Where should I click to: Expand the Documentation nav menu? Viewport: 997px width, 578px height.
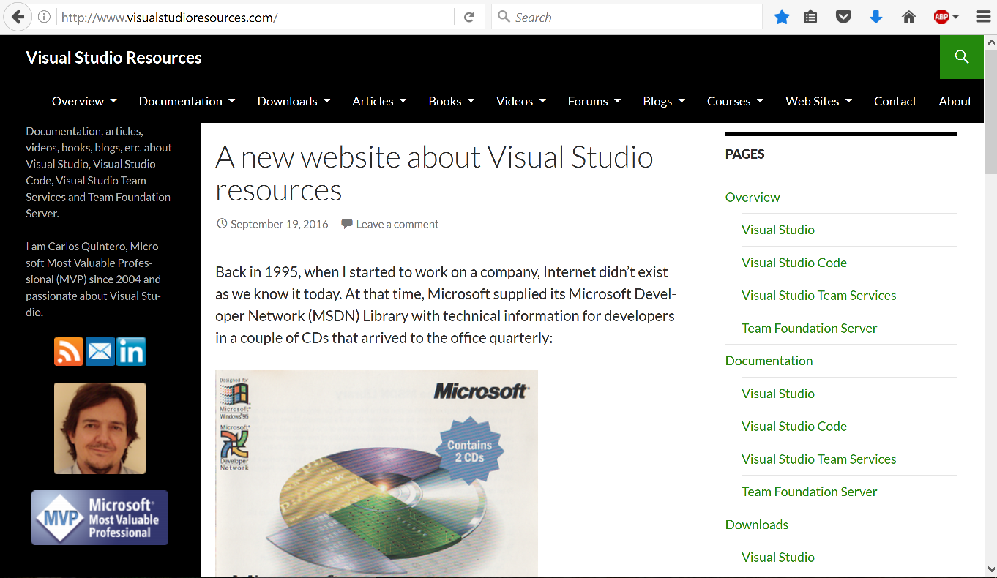pyautogui.click(x=187, y=101)
